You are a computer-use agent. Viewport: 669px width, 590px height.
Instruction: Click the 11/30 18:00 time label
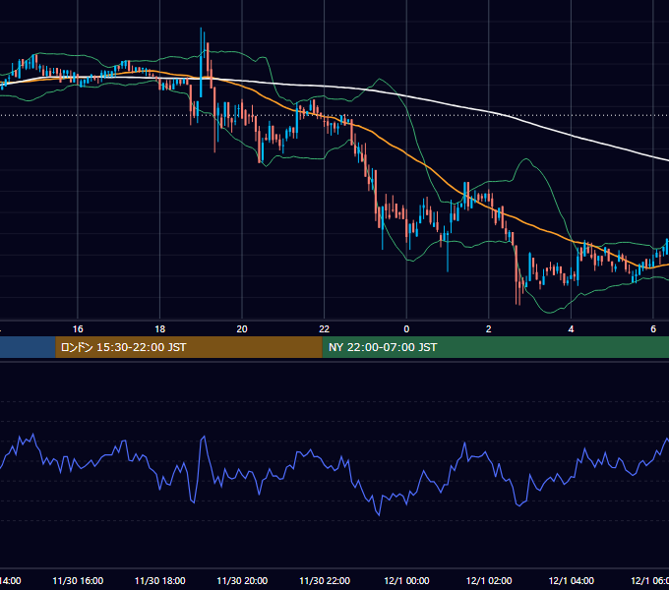pyautogui.click(x=160, y=580)
